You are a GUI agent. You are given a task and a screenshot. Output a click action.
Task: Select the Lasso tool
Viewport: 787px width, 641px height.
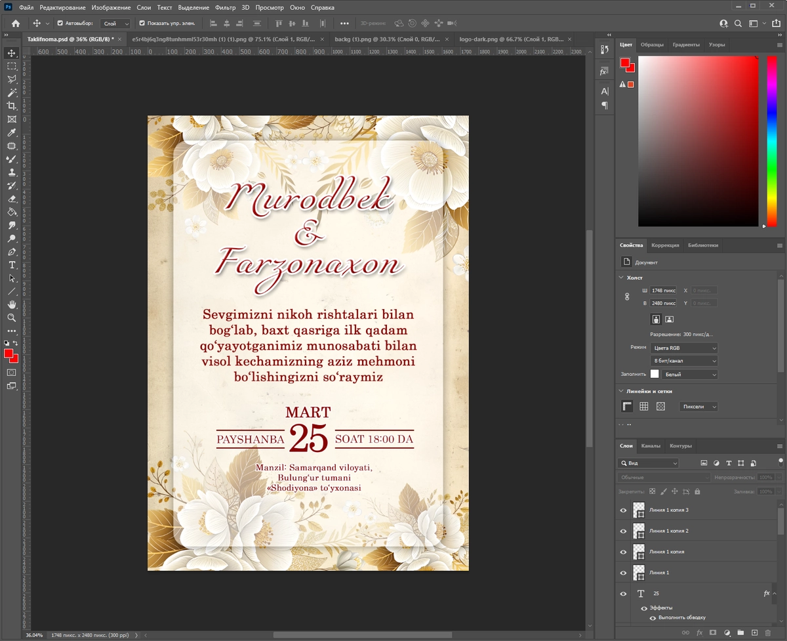click(x=11, y=79)
